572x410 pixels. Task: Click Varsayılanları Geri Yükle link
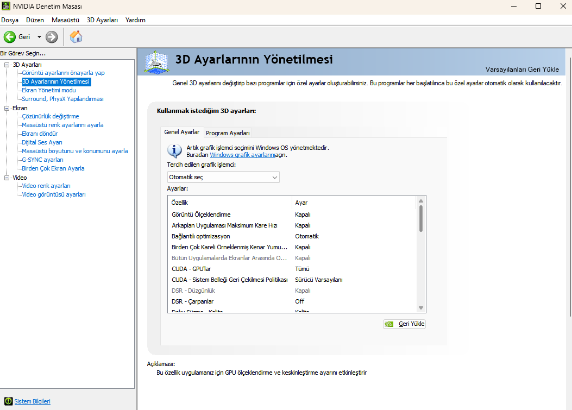[x=522, y=70]
